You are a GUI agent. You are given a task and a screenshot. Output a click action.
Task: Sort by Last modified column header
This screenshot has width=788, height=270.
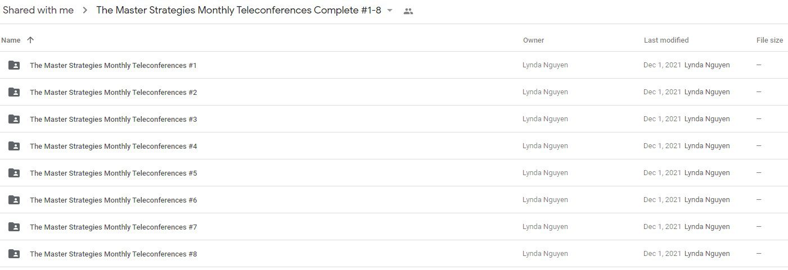click(x=666, y=40)
